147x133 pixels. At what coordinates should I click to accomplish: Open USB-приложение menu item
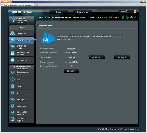point(22,60)
